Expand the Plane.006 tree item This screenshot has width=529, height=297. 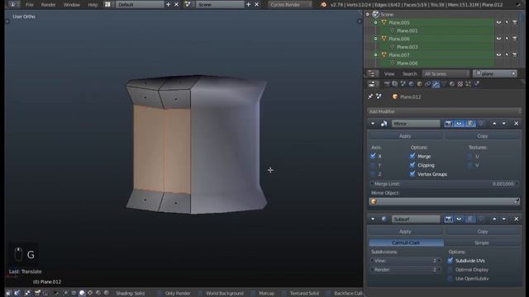click(x=375, y=39)
